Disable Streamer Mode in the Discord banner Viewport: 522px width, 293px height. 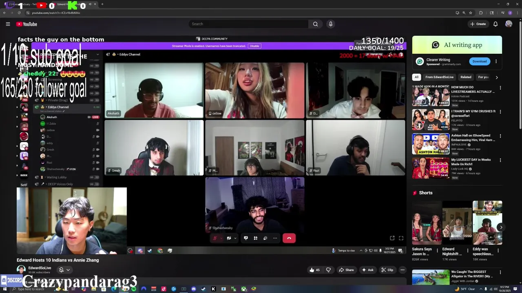coord(254,46)
